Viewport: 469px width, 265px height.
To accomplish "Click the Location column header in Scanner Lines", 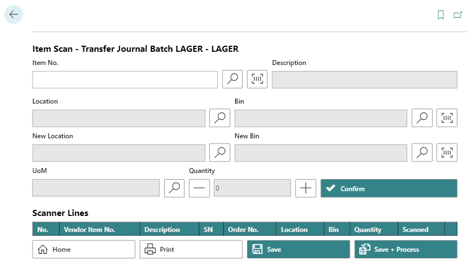I will pyautogui.click(x=300, y=229).
